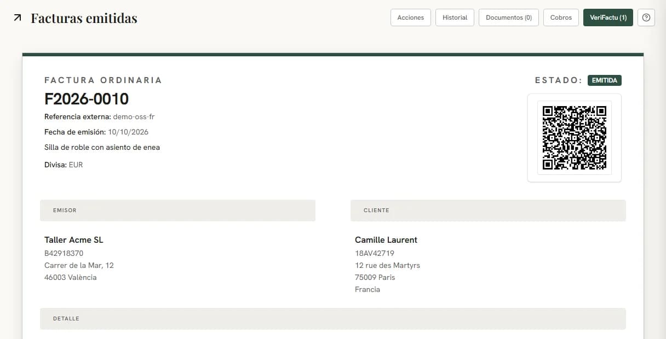The height and width of the screenshot is (339, 666).
Task: Click issuer tax ID B42918370
Action: coord(64,253)
